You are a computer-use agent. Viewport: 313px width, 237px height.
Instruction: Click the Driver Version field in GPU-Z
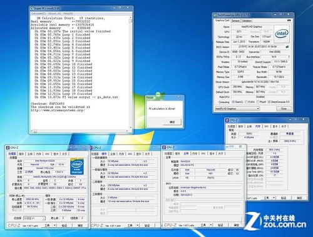[260, 82]
